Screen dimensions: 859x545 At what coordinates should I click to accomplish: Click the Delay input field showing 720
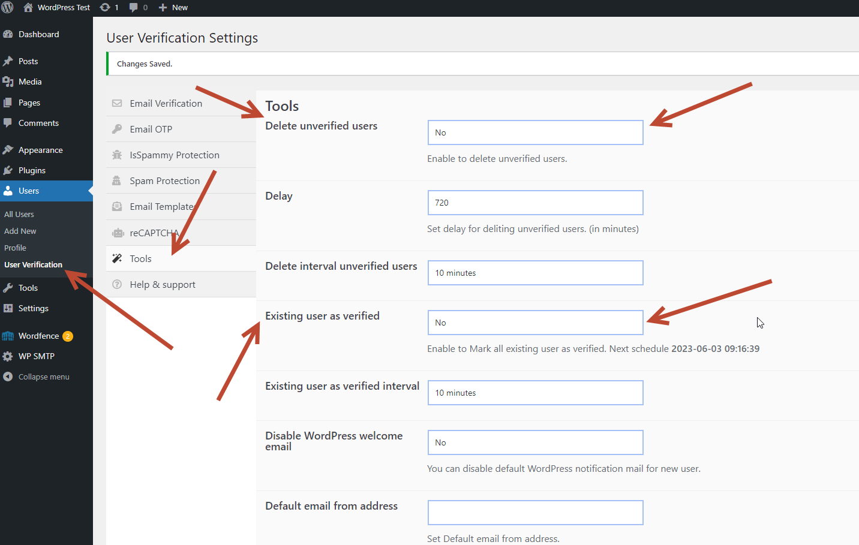[x=535, y=203]
